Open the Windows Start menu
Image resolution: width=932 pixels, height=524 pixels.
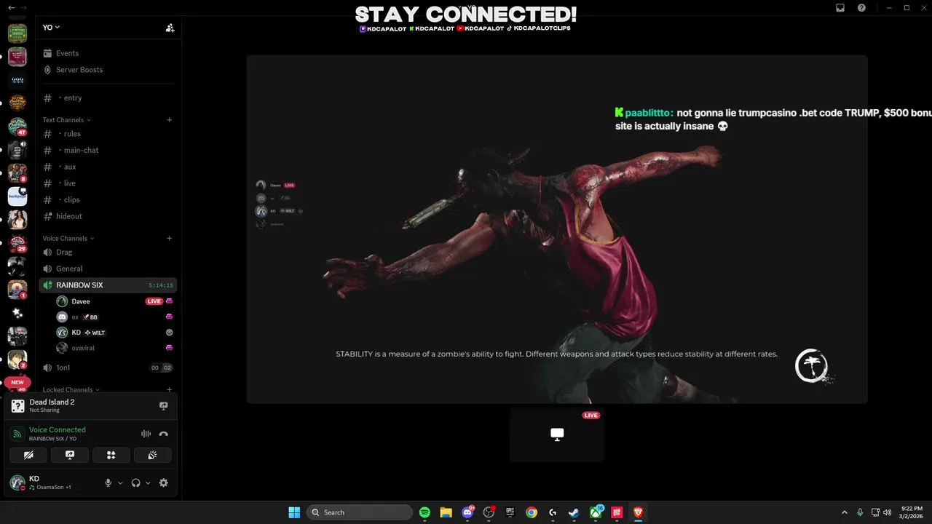(x=294, y=512)
